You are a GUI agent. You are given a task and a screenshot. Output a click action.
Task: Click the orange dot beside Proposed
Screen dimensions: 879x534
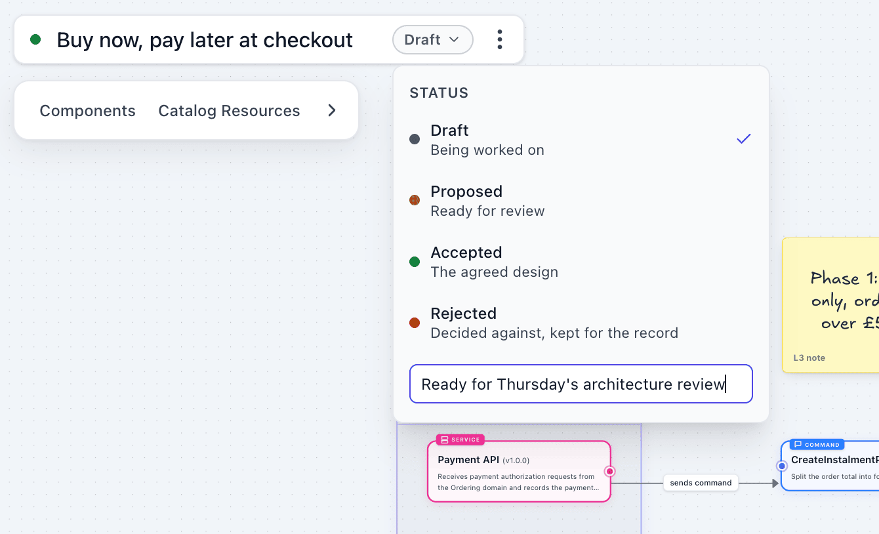click(415, 200)
